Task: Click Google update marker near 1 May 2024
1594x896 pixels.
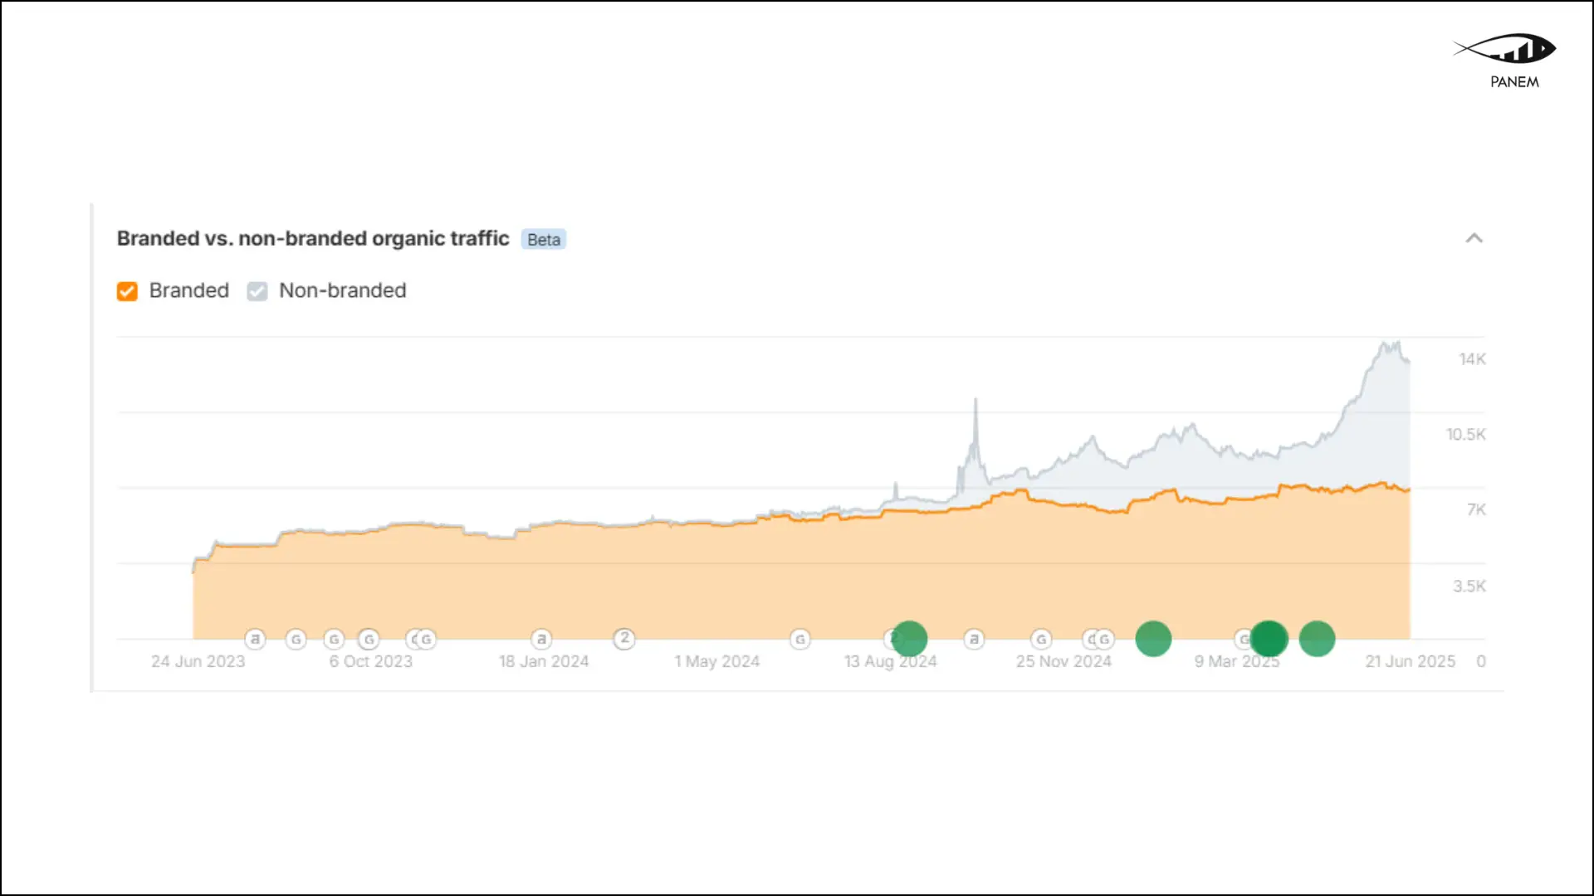Action: click(800, 639)
